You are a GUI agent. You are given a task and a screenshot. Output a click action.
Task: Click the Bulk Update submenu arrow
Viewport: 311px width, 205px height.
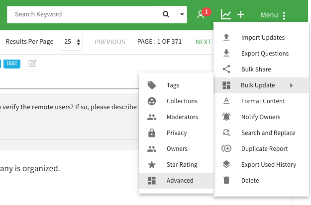click(x=291, y=85)
